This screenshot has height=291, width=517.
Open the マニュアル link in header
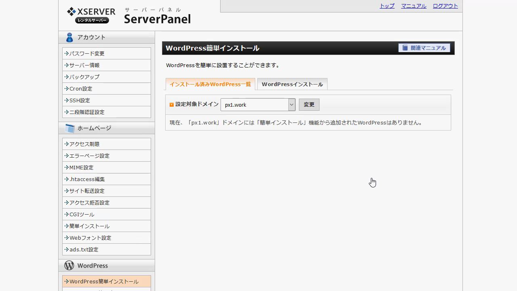414,6
